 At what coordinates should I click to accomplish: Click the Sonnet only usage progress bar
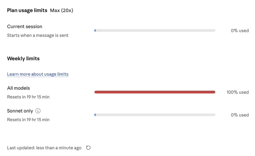pyautogui.click(x=155, y=115)
